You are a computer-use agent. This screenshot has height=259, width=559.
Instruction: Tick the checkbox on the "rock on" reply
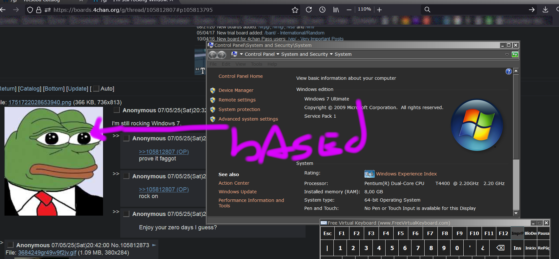pos(126,176)
